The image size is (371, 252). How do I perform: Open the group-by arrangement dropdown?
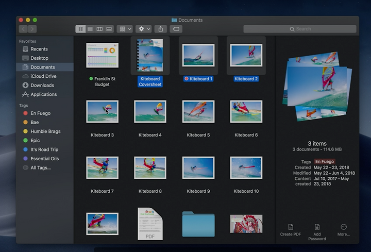pyautogui.click(x=125, y=29)
